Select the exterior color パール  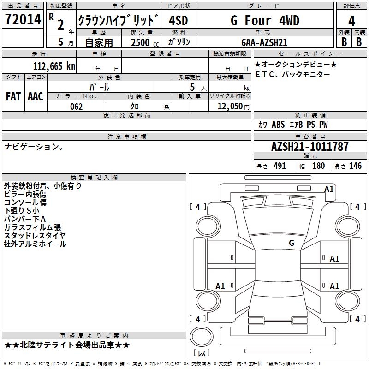coord(99,87)
